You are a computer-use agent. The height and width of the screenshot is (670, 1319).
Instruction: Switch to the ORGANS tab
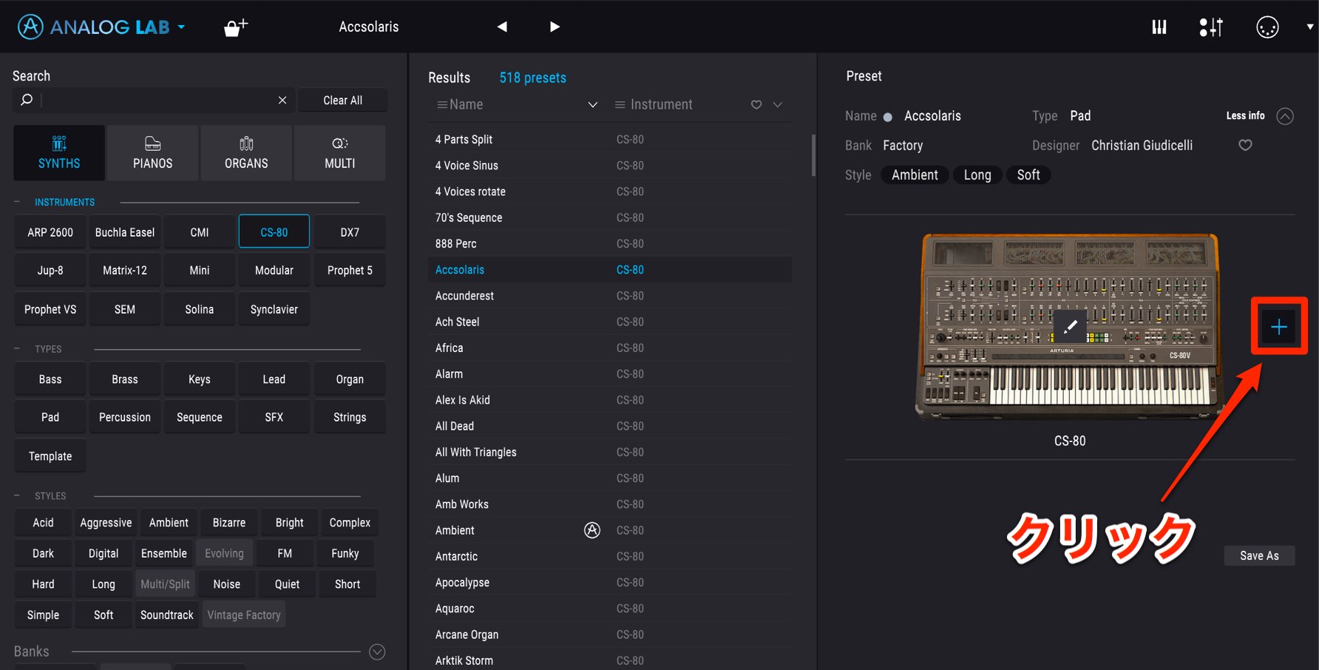click(246, 153)
